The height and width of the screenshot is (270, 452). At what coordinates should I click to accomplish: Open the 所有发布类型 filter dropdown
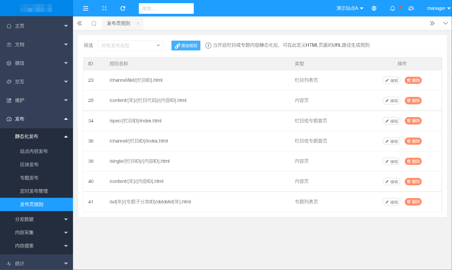coord(131,46)
